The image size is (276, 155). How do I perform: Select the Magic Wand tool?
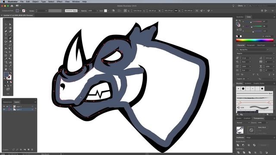point(6,28)
